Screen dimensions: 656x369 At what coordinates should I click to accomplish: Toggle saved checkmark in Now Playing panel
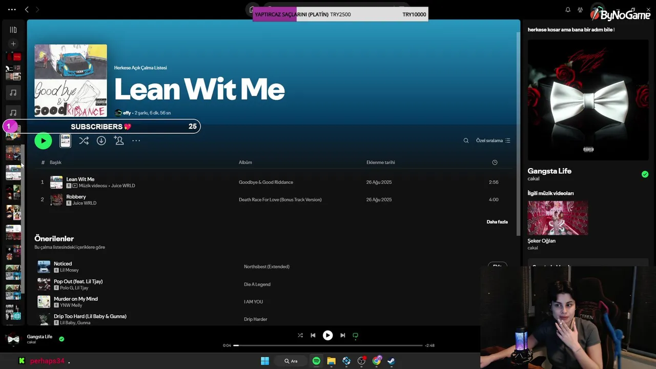[645, 174]
